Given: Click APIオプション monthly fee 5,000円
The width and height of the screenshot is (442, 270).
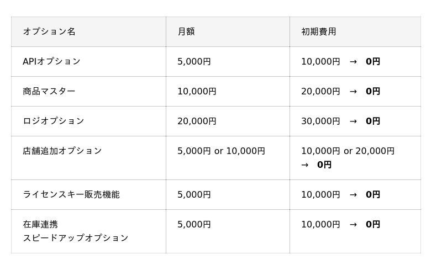Looking at the screenshot, I should [x=194, y=61].
